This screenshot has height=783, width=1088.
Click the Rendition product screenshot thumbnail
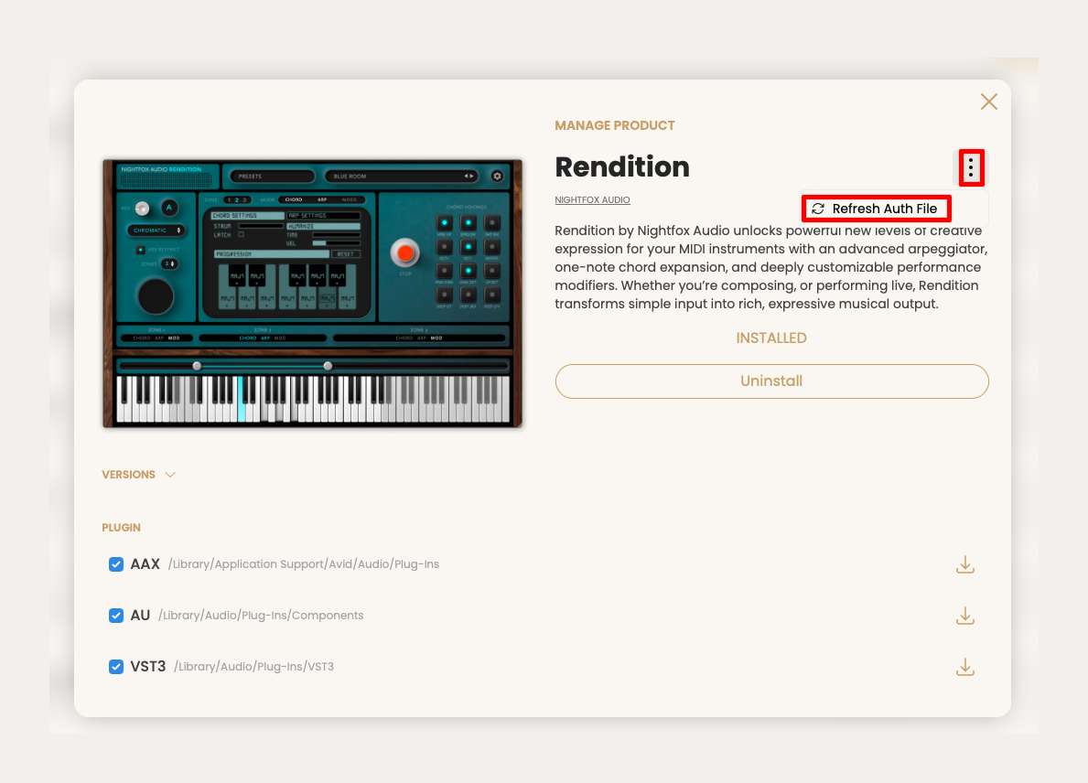[312, 294]
